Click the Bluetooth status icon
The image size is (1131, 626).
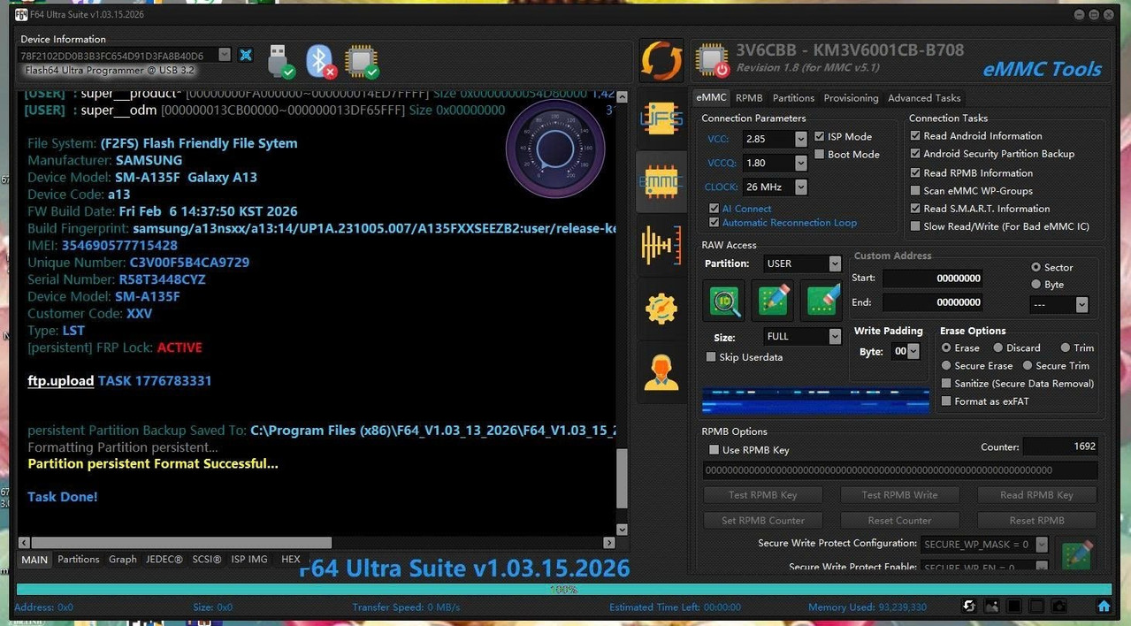coord(320,60)
